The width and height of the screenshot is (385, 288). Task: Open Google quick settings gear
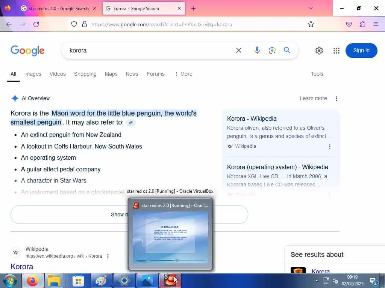coord(319,51)
